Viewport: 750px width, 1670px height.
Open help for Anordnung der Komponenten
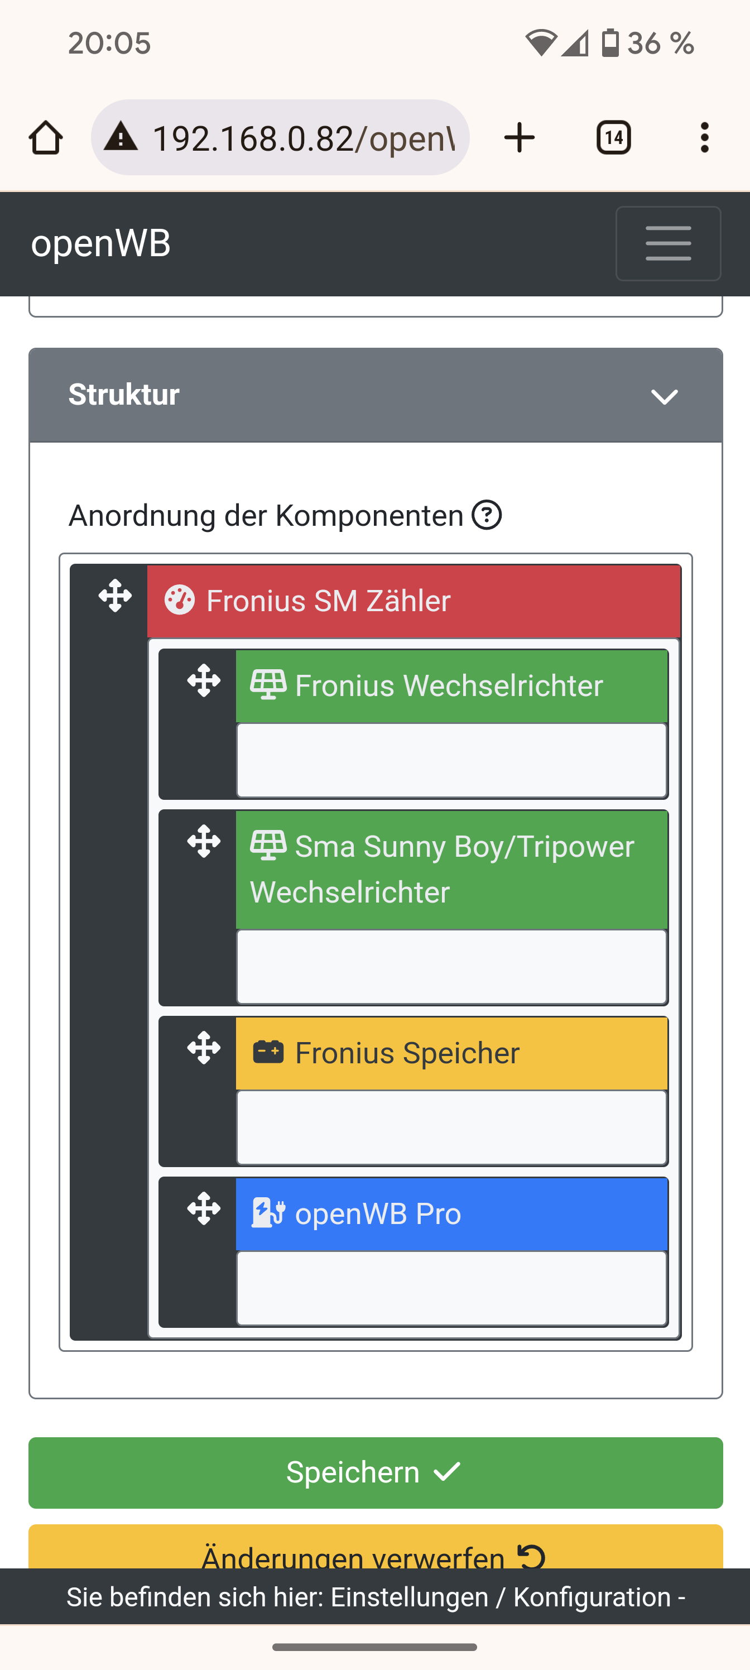coord(487,515)
